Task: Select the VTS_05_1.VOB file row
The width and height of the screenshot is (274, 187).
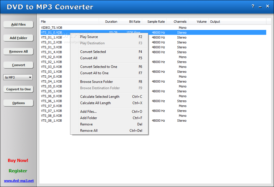Action: tap(51, 91)
